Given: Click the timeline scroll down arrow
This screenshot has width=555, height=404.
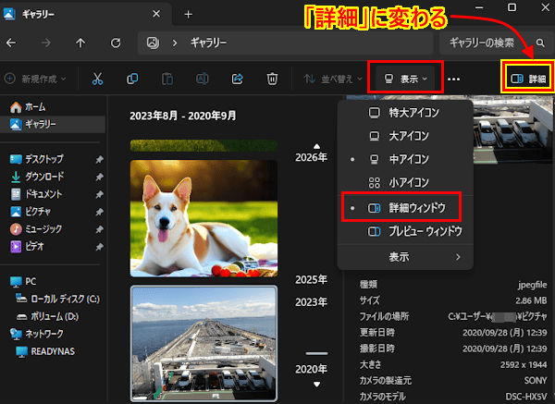Looking at the screenshot, I should [x=316, y=385].
